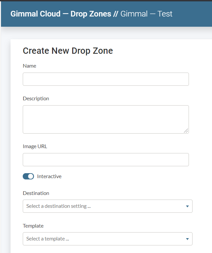This screenshot has width=212, height=253.
Task: Click the Destination field label
Action: (x=36, y=193)
